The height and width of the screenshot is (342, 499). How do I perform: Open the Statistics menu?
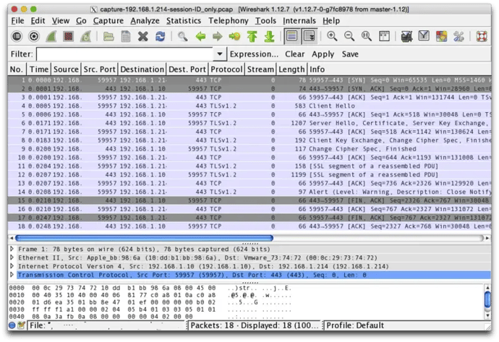[x=183, y=21]
